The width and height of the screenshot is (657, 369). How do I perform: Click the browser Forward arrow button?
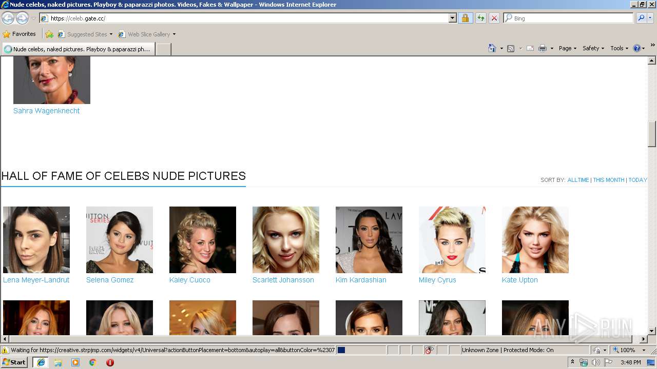(x=22, y=18)
